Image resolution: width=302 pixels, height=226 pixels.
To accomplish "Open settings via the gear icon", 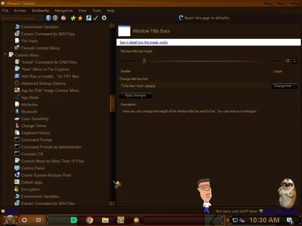I will coord(104,18).
